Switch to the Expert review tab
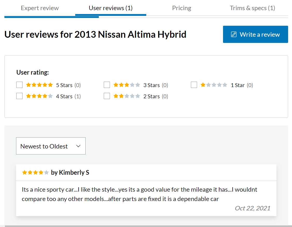This screenshot has height=227, width=292. (40, 8)
